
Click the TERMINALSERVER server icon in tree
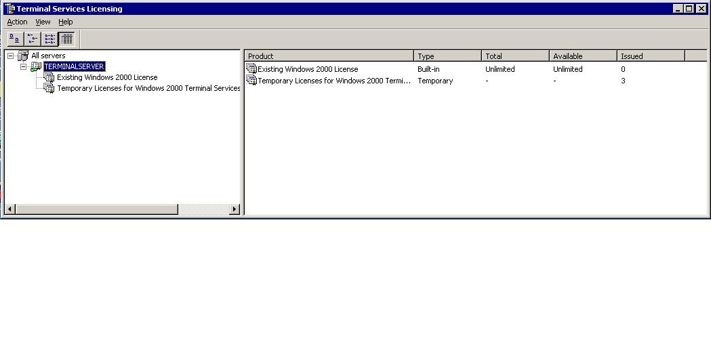[x=36, y=66]
